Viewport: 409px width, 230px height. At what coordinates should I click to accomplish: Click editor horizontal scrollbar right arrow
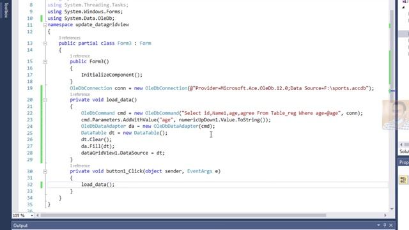[x=385, y=215]
